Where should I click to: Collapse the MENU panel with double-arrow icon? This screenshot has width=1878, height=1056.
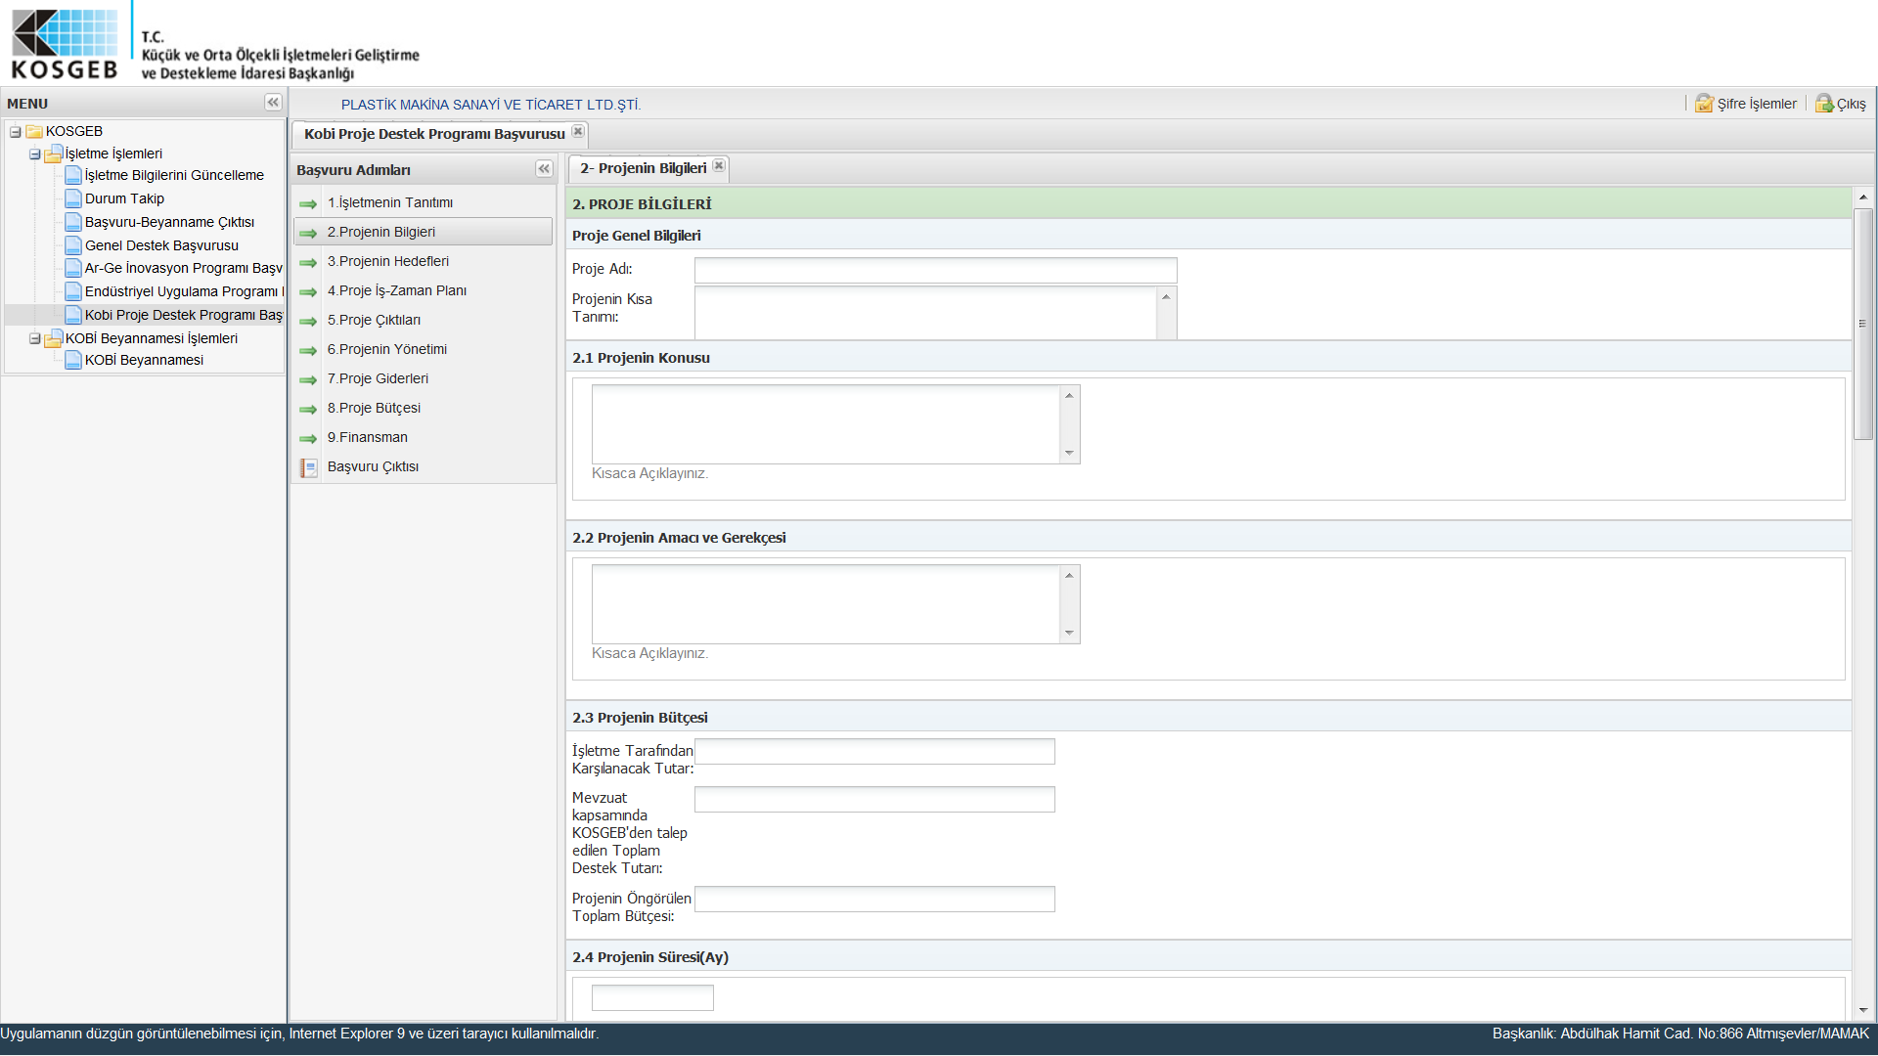pos(273,103)
